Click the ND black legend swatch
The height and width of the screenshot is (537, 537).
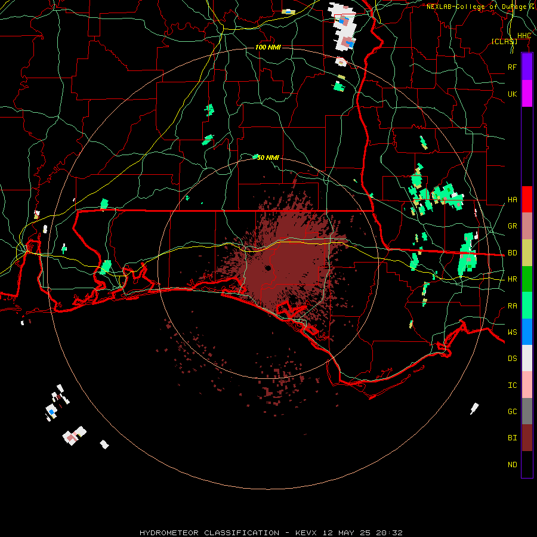pos(527,464)
